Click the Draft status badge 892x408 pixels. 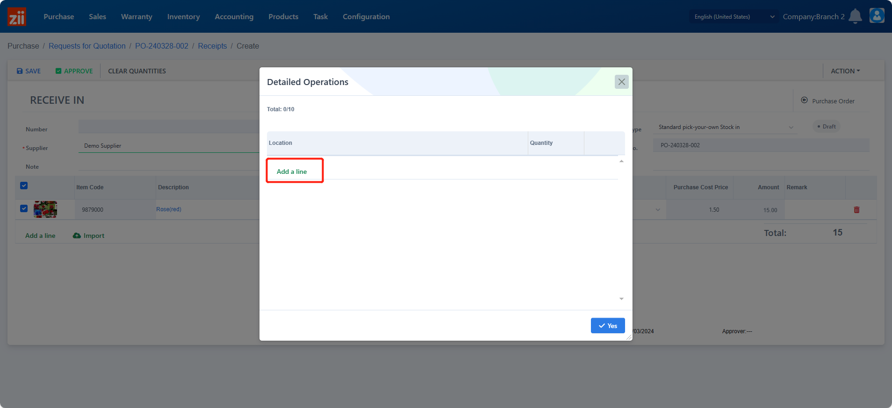coord(827,127)
